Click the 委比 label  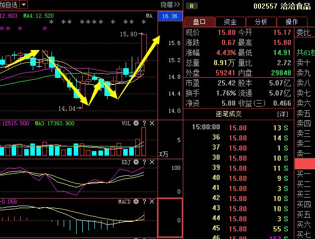click(x=303, y=32)
